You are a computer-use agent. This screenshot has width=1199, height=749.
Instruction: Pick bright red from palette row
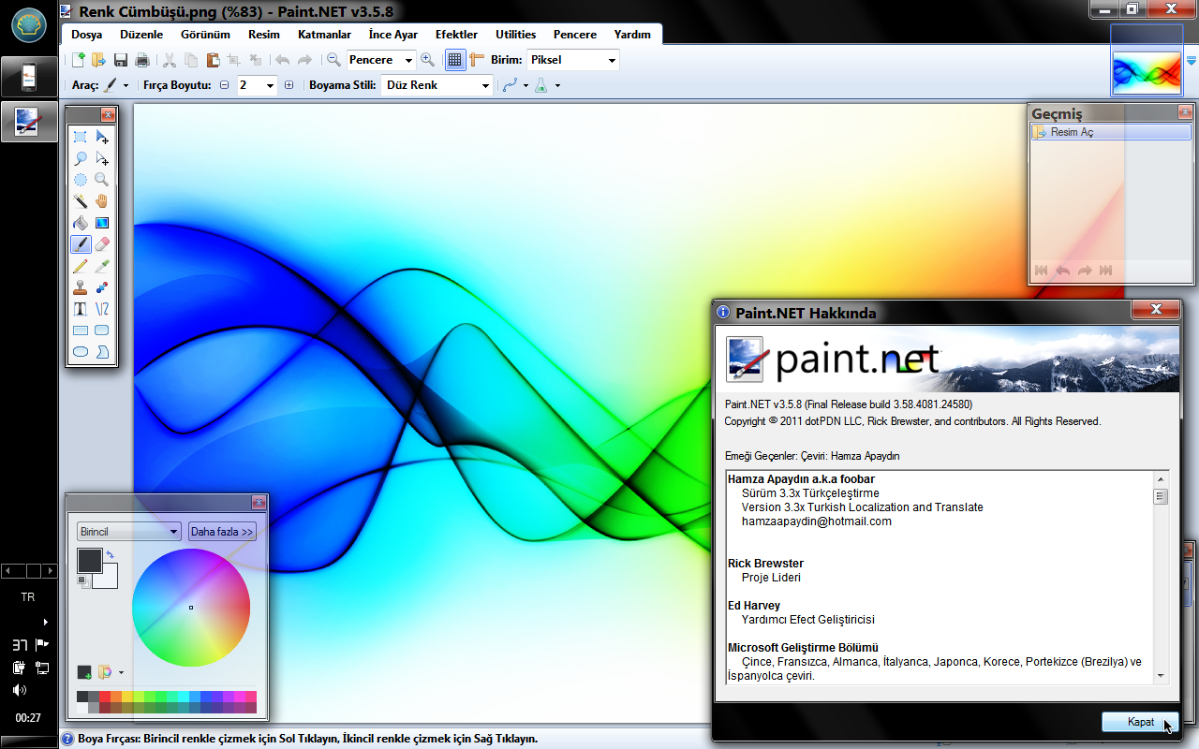pos(105,697)
